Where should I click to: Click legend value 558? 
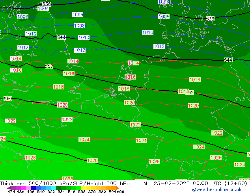(82, 191)
